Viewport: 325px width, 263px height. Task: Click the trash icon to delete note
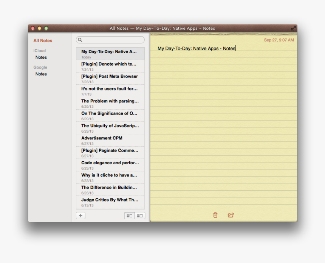(215, 215)
